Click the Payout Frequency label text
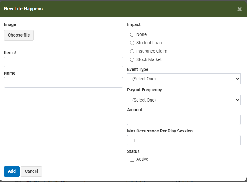Viewport: 247px width, 182px height. (144, 90)
